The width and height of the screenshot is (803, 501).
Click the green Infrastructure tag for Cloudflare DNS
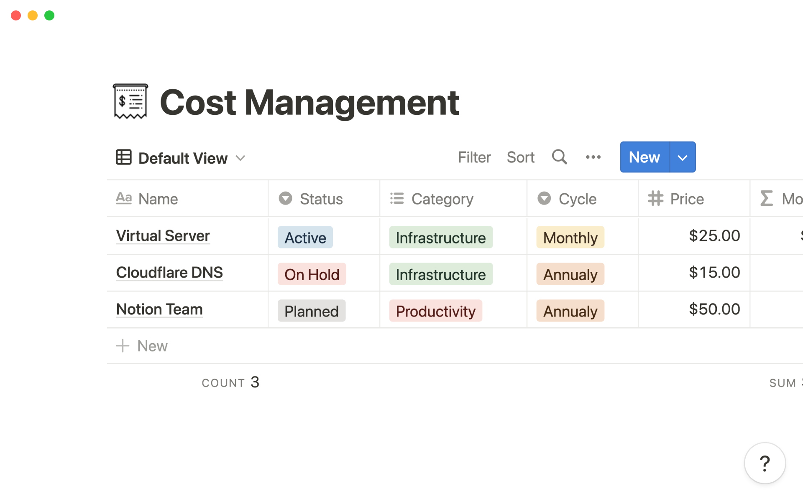click(440, 274)
